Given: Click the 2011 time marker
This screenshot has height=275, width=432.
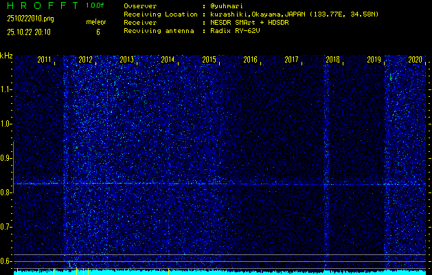Looking at the screenshot, I should click(x=44, y=60).
